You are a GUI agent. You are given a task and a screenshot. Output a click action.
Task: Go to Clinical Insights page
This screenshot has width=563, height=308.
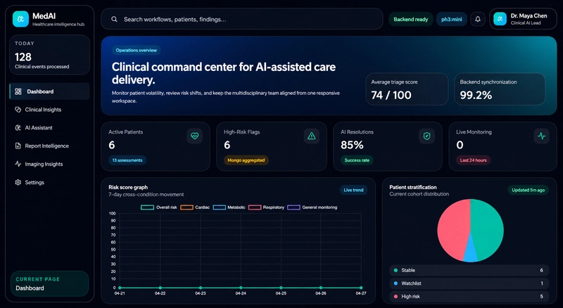tap(49, 110)
